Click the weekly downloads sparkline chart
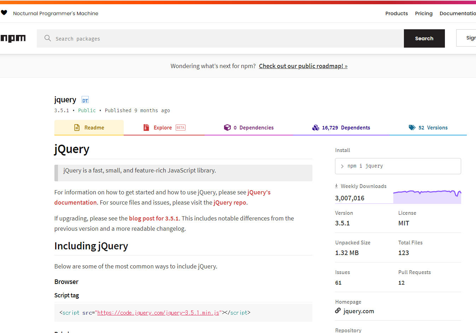 pyautogui.click(x=427, y=196)
